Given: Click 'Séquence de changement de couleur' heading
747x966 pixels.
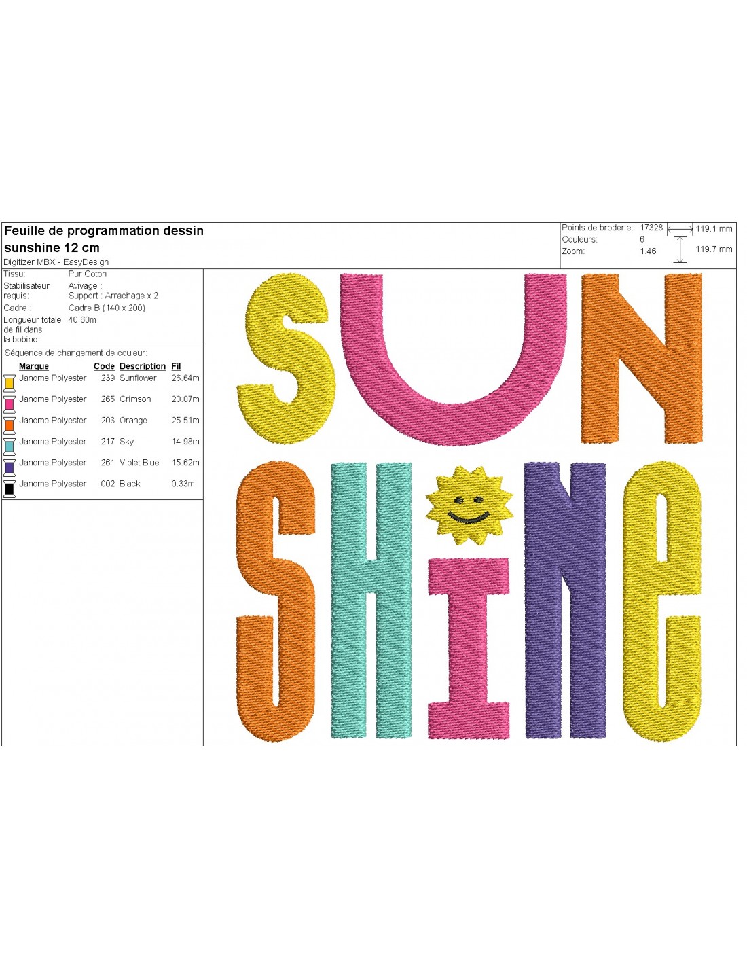Looking at the screenshot, I should tap(76, 353).
